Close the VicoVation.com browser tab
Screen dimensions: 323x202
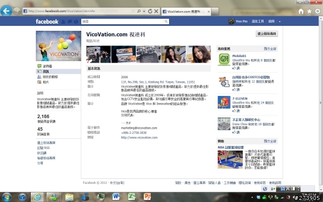coord(208,12)
